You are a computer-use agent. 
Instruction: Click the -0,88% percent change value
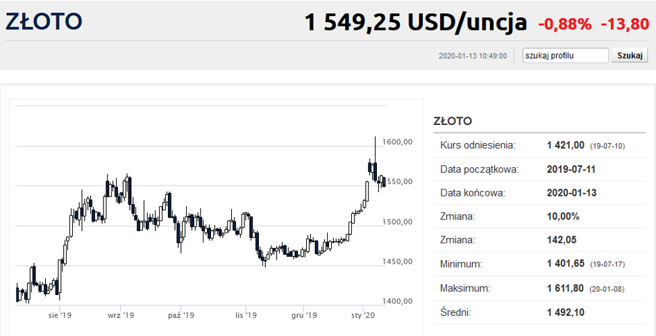click(x=565, y=24)
